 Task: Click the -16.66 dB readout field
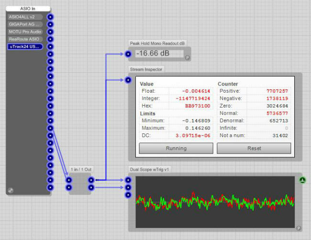point(159,54)
